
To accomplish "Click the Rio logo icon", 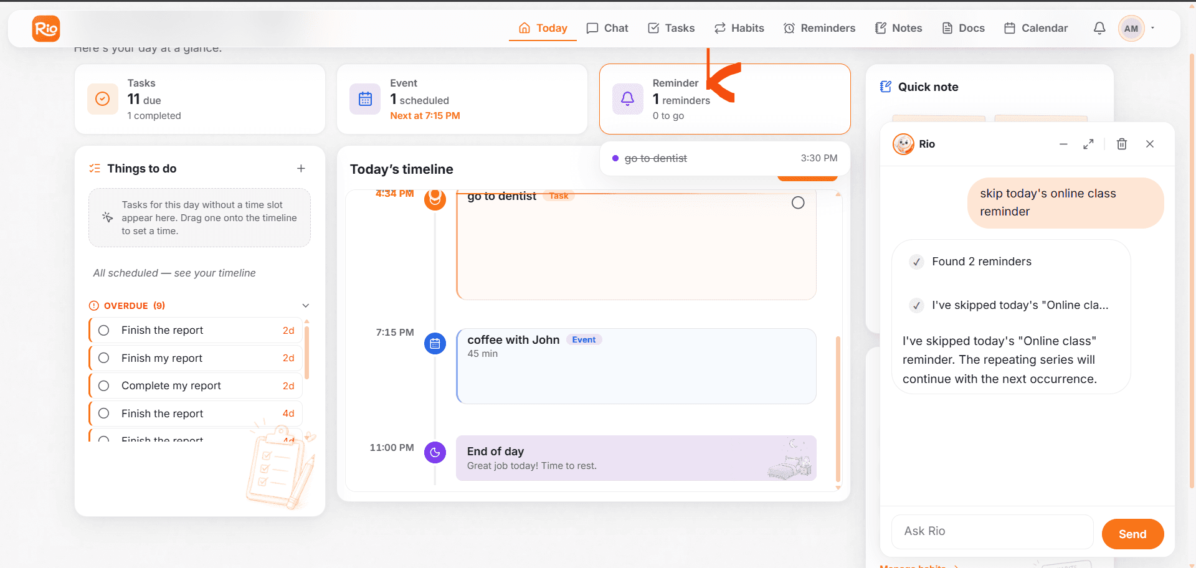I will coord(46,29).
